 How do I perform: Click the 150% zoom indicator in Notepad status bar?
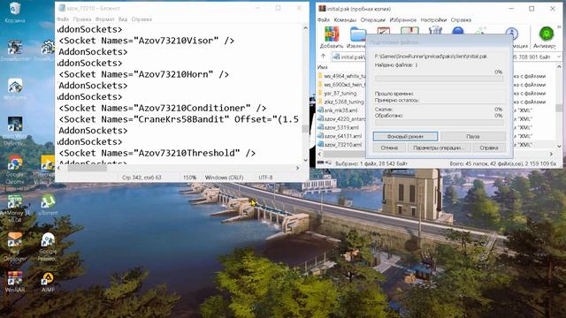coord(190,178)
